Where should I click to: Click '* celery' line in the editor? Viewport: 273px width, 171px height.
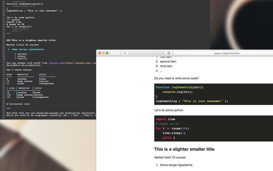click(20, 56)
